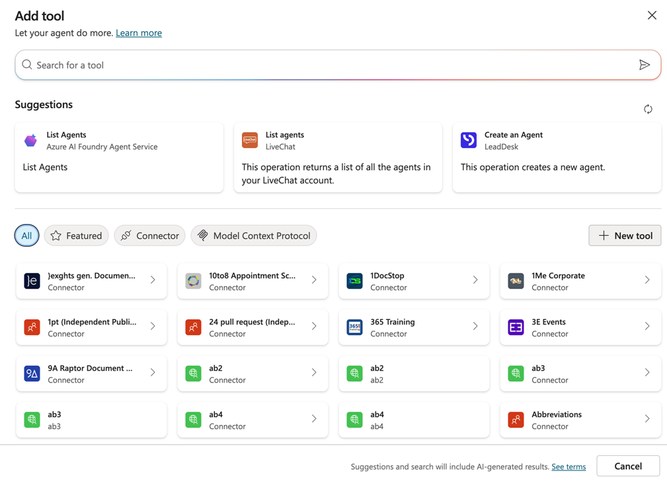Image resolution: width=667 pixels, height=481 pixels.
Task: Click the Azure AI Foundry List Agents icon
Action: coord(31,140)
